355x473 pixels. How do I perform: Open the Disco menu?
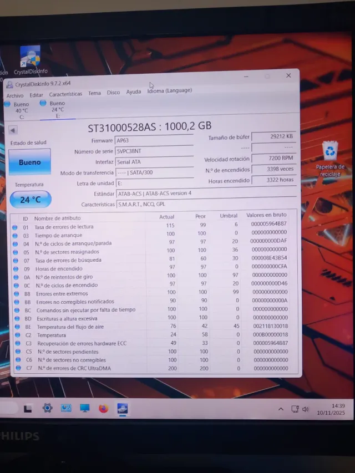114,92
